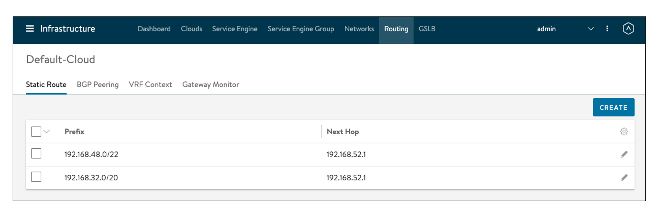
Task: Open the Gateway Monitor tab
Action: click(x=210, y=85)
